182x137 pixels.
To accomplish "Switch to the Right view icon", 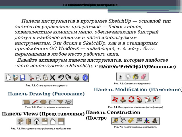I will [45, 121].
